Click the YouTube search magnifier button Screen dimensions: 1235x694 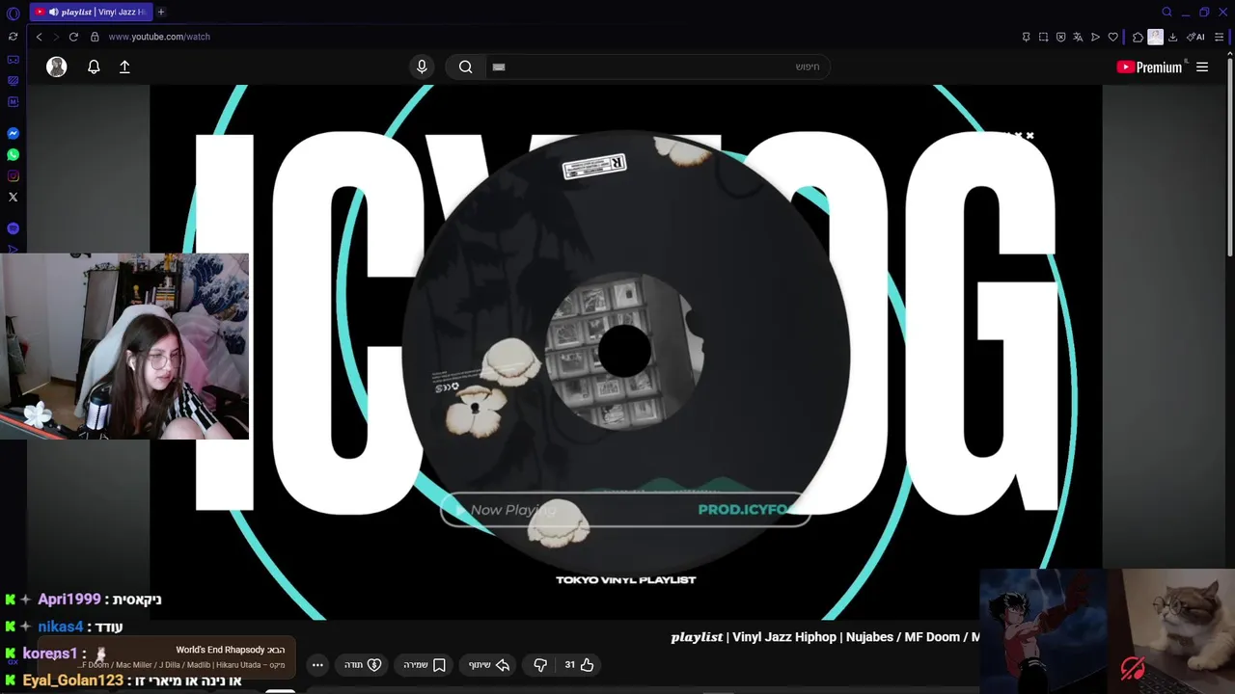[x=466, y=67]
